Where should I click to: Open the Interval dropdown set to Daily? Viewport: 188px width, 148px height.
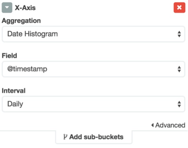point(93,104)
